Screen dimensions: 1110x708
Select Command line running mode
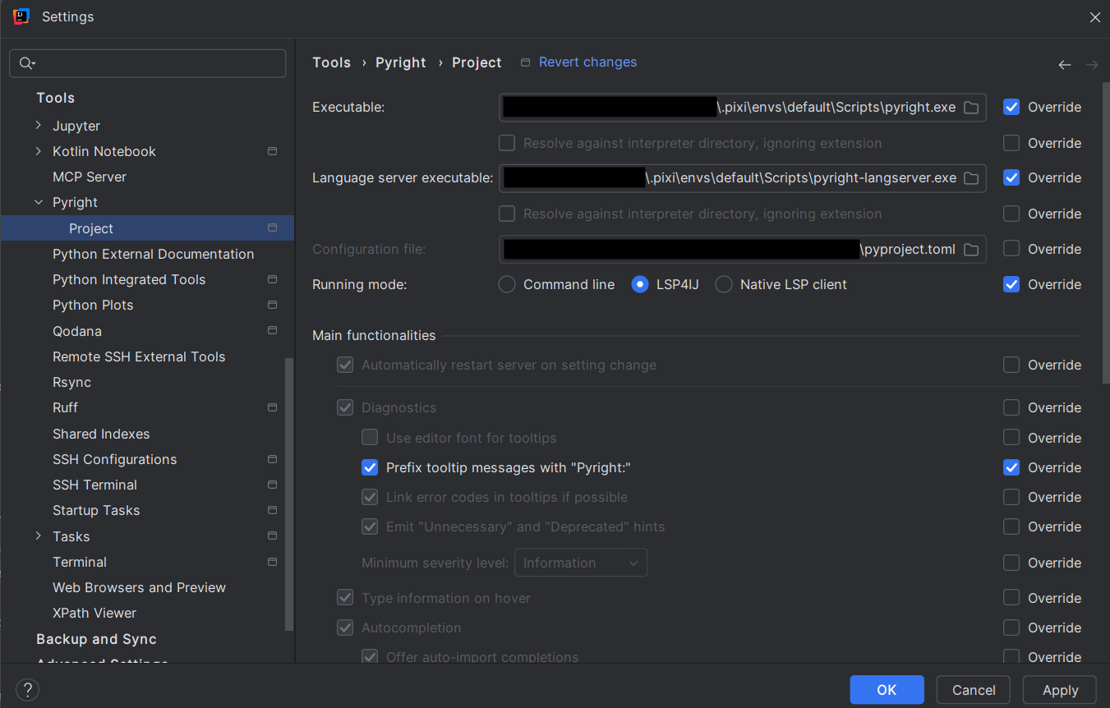pos(506,284)
